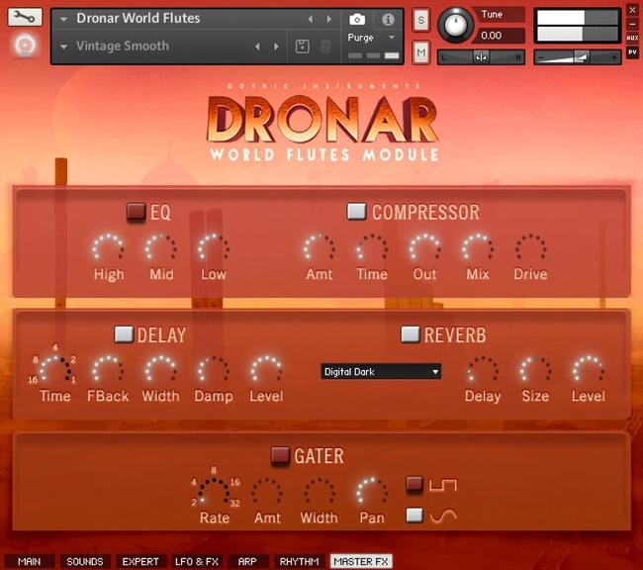Image resolution: width=643 pixels, height=570 pixels.
Task: Toggle the Gater enable switch
Action: pos(281,456)
